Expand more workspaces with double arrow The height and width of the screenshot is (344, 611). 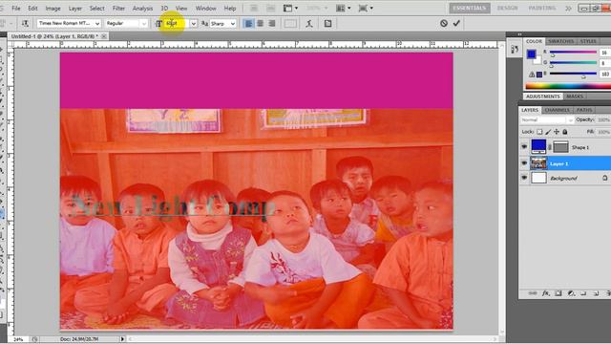[x=569, y=8]
